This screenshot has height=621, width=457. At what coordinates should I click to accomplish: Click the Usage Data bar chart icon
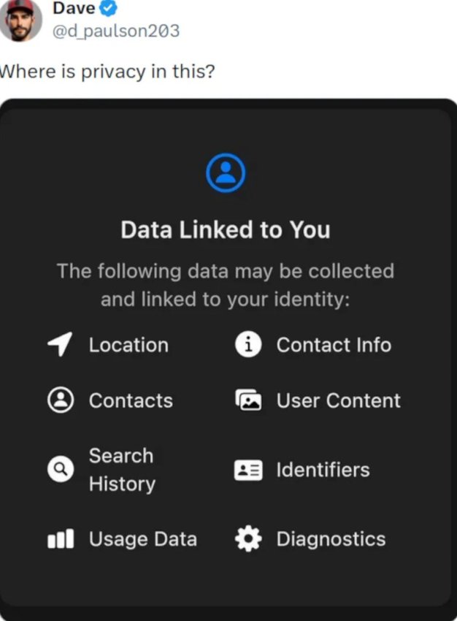point(61,539)
